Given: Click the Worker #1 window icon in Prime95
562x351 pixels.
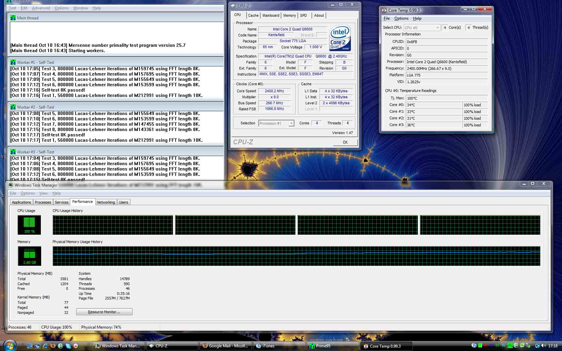Looking at the screenshot, I should tap(13, 62).
